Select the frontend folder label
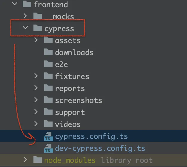The height and width of the screenshot is (167, 187). pyautogui.click(x=51, y=4)
